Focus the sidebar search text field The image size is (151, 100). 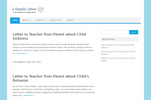(115, 32)
